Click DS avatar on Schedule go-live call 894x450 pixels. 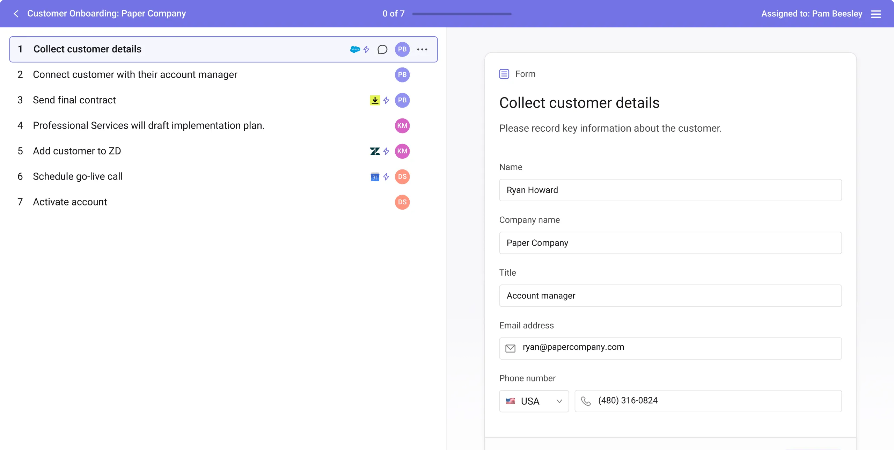coord(402,177)
